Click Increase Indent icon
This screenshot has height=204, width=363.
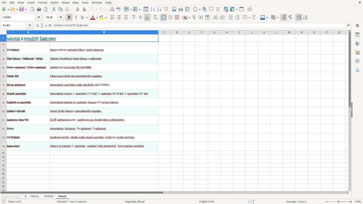[231, 18]
